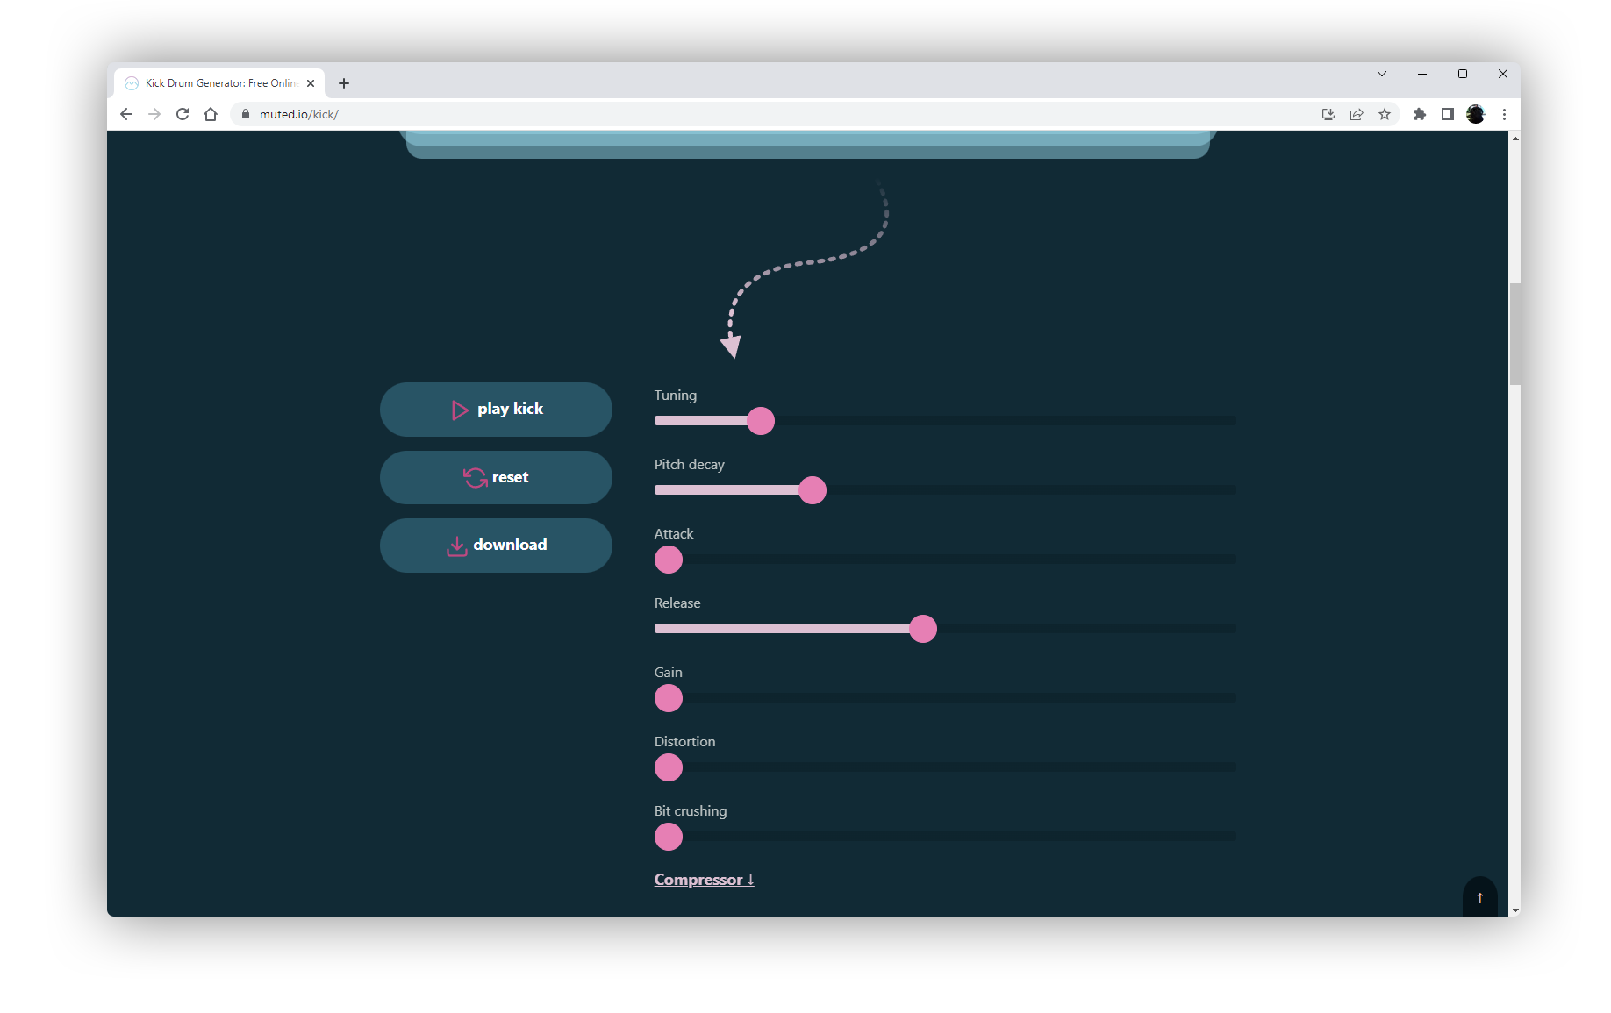Viewport: 1611px width, 1013px height.
Task: Go back in browser history
Action: [x=126, y=114]
